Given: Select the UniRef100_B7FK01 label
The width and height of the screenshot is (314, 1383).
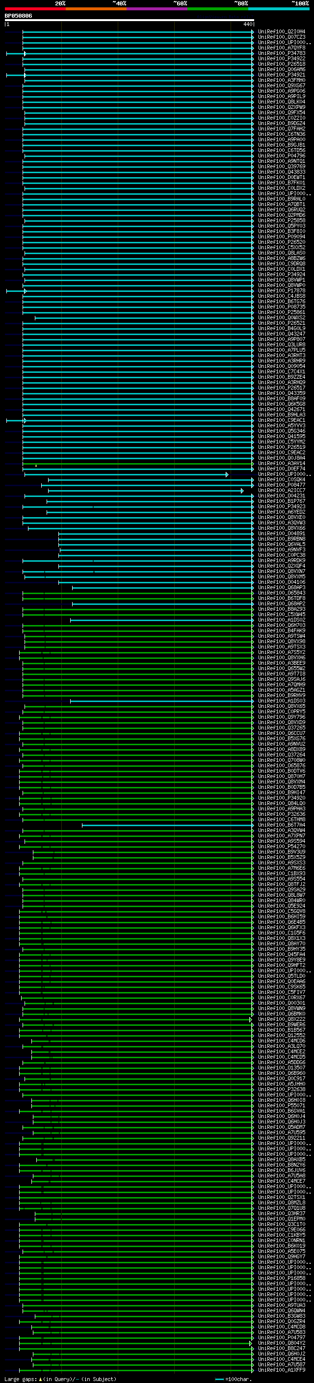Looking at the screenshot, I should tap(282, 183).
